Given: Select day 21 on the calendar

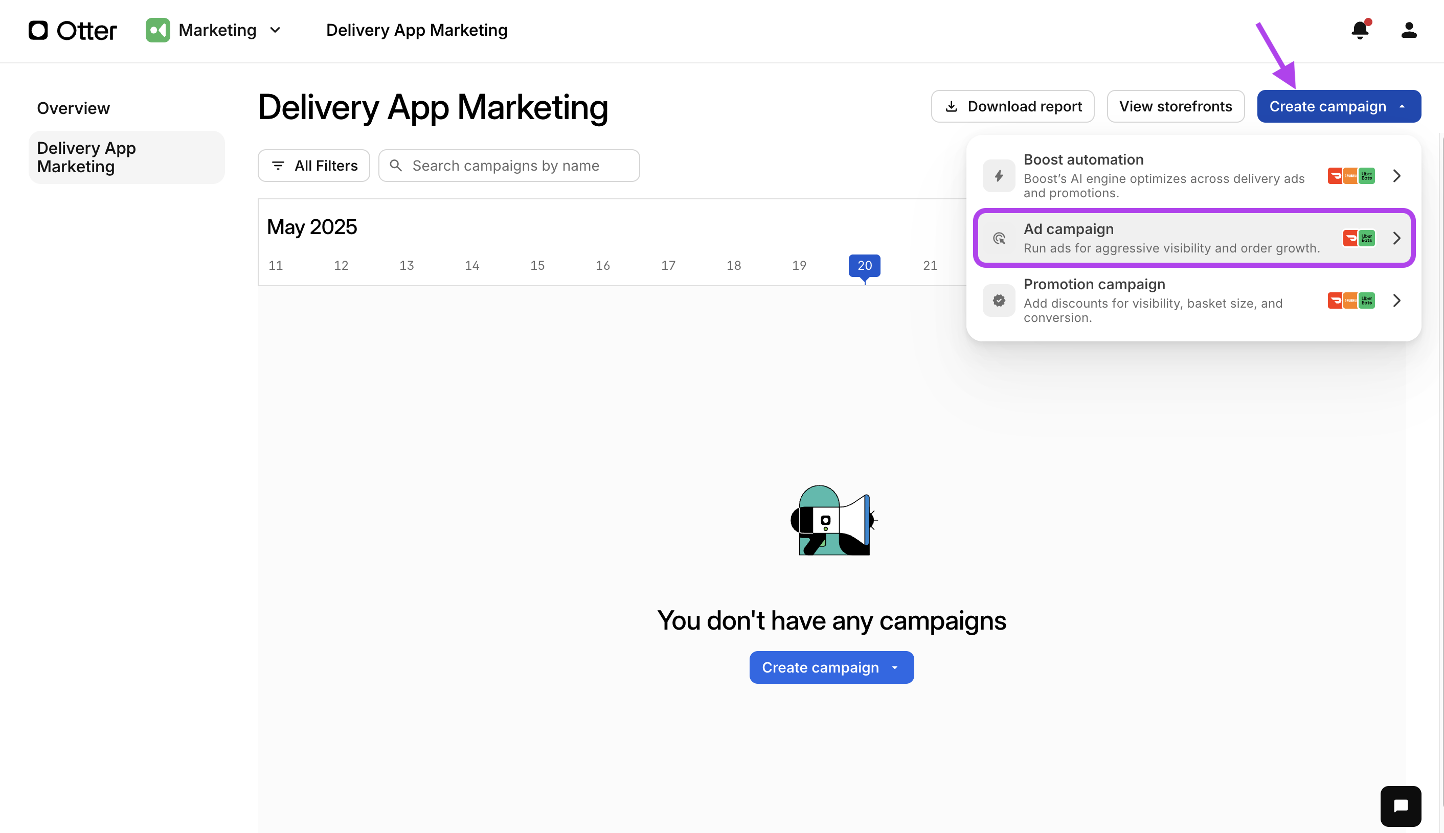Looking at the screenshot, I should 930,265.
